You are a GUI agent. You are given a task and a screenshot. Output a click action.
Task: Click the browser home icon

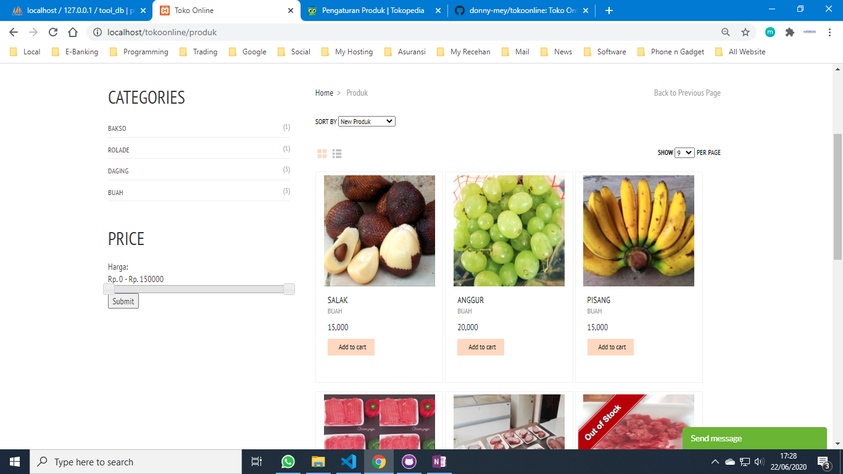tap(73, 32)
